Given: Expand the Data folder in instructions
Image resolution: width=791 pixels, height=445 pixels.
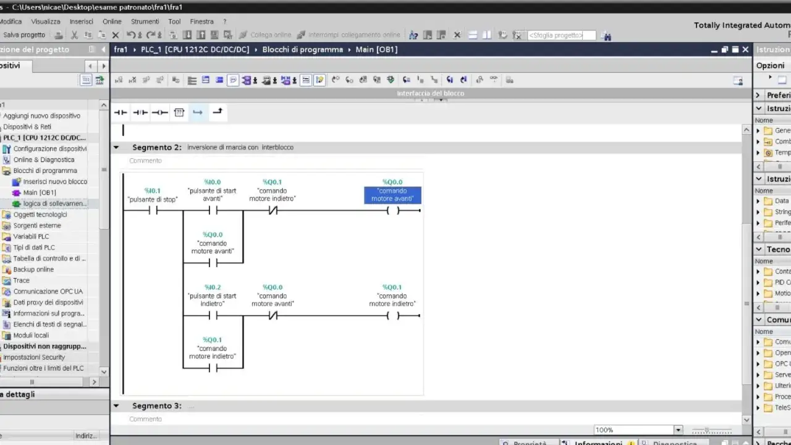Looking at the screenshot, I should point(758,201).
